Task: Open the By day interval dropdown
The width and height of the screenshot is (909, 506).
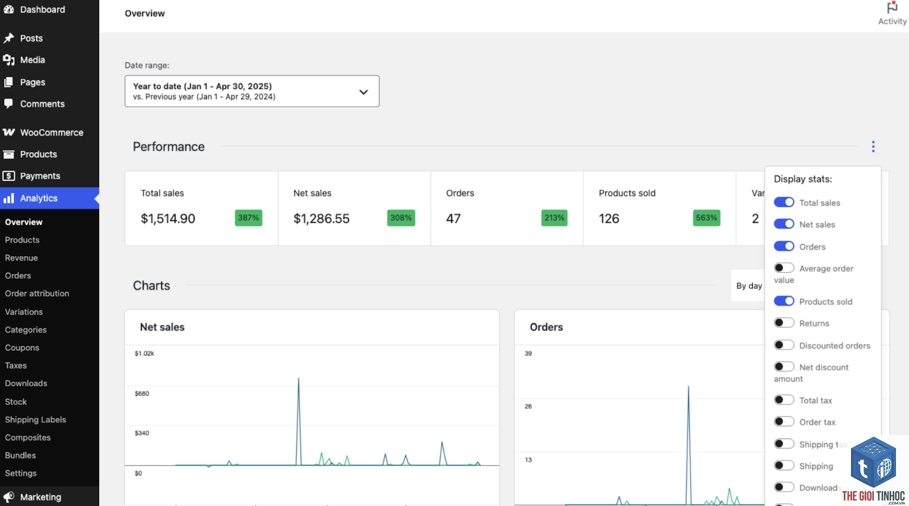Action: [x=748, y=286]
